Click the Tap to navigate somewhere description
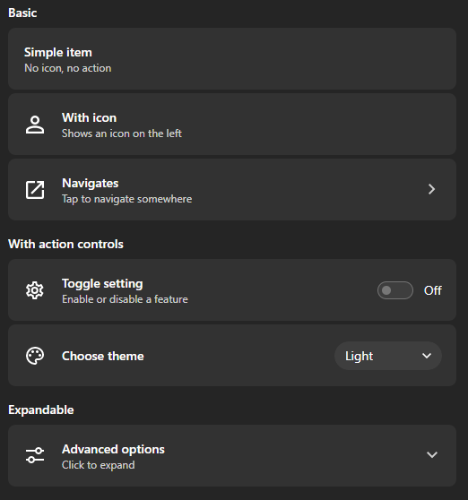The image size is (468, 500). pyautogui.click(x=127, y=199)
